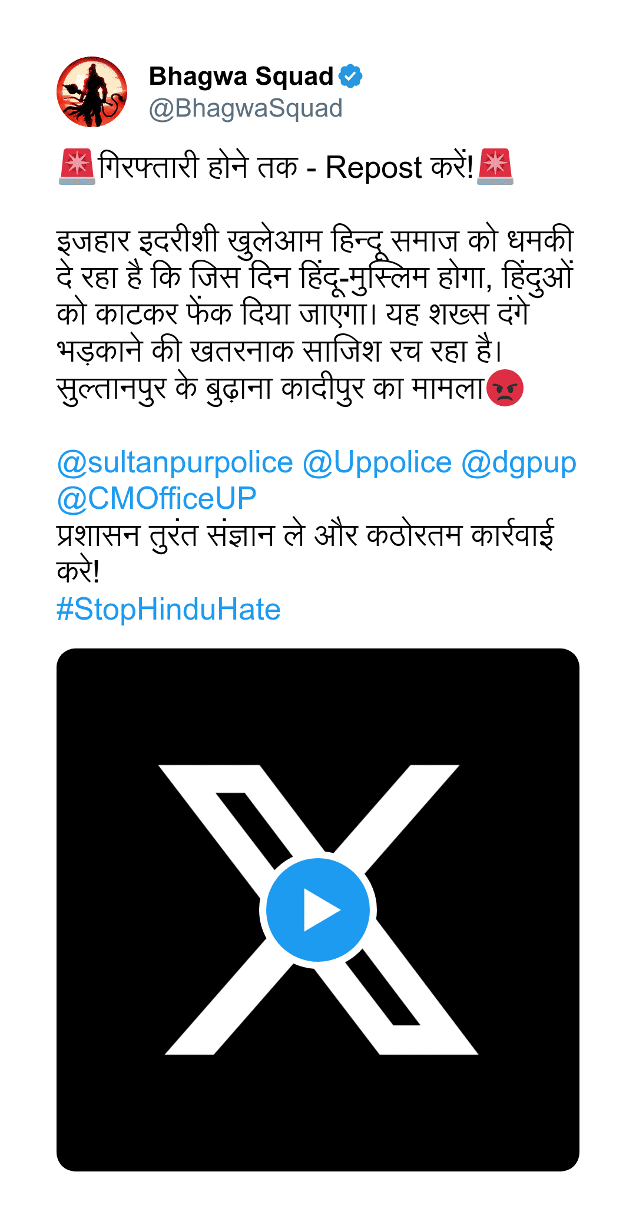
Task: Click the siren emoji after करें!
Action: pos(495,167)
